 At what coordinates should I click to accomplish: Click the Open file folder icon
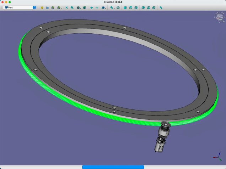tap(47, 7)
